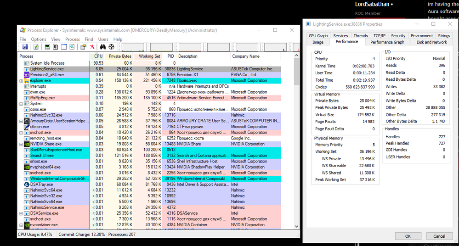Click the red X Kill Process icon
This screenshot has width=459, height=246.
[x=92, y=47]
